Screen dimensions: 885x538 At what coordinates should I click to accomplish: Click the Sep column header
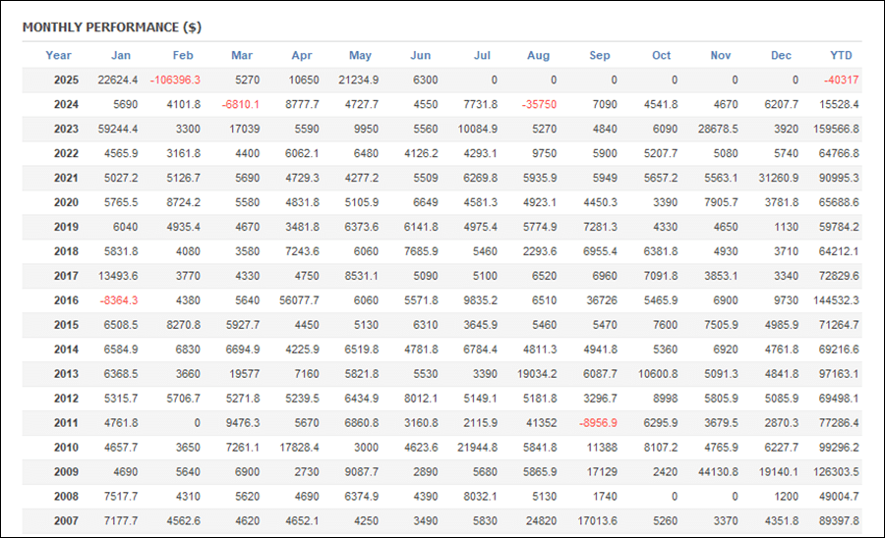(600, 55)
